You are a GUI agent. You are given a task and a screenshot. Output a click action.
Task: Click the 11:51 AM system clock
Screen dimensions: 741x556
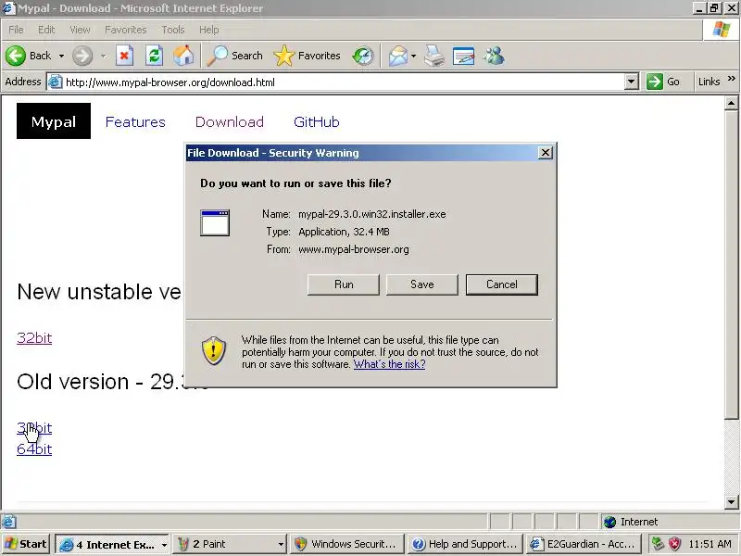[710, 544]
